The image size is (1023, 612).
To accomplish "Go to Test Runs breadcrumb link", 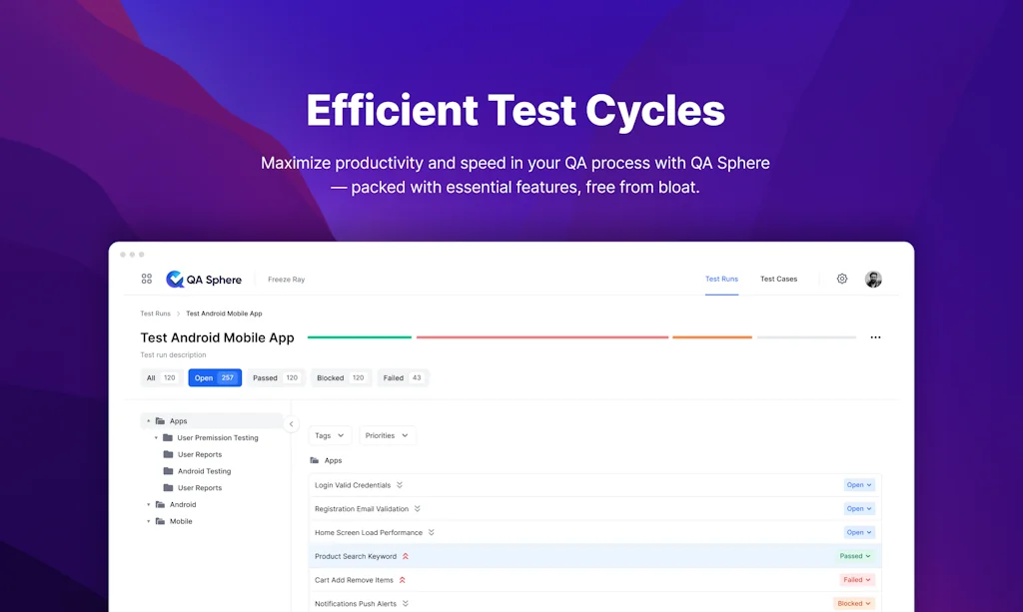I will click(x=155, y=313).
